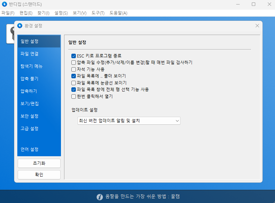The height and width of the screenshot is (203, 275).
Task: Click the info icon in bottom banner
Action: 100,197
